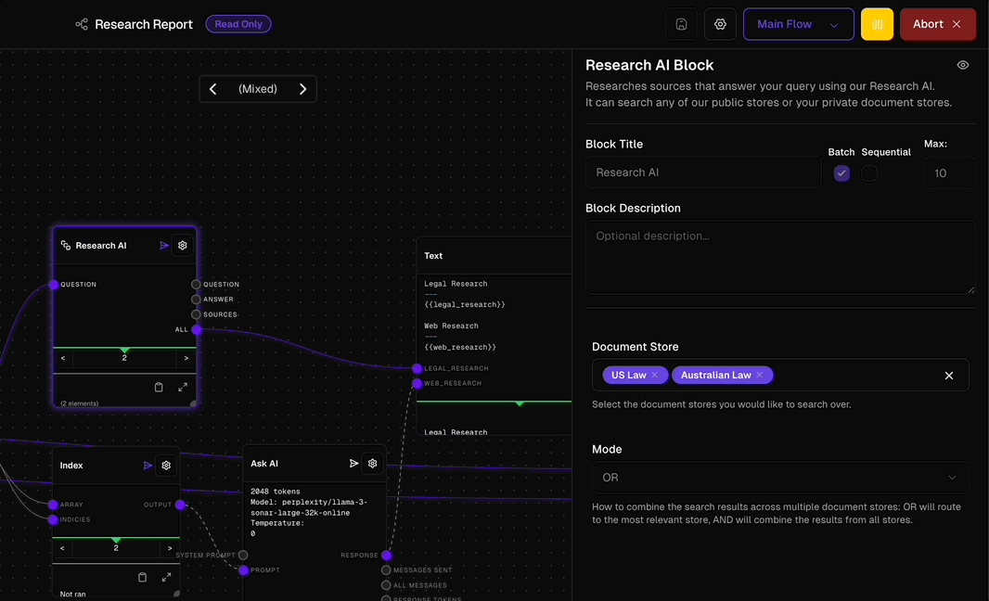Screen dimensions: 989x601
Task: Open the Main Flow dropdown
Action: [798, 23]
